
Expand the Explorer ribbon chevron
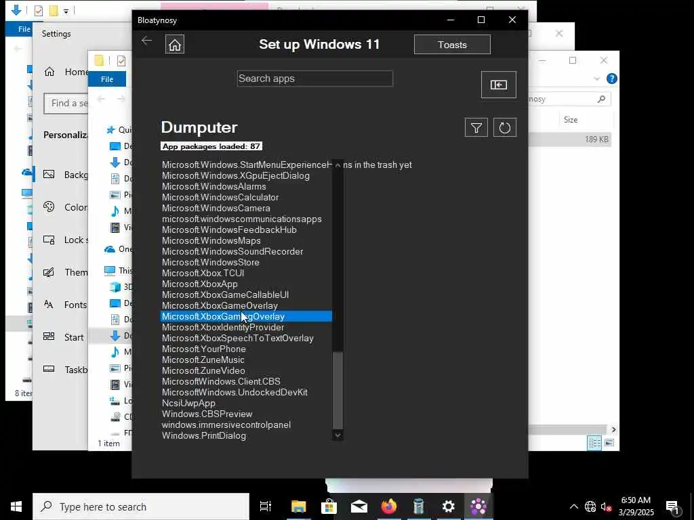[x=596, y=79]
